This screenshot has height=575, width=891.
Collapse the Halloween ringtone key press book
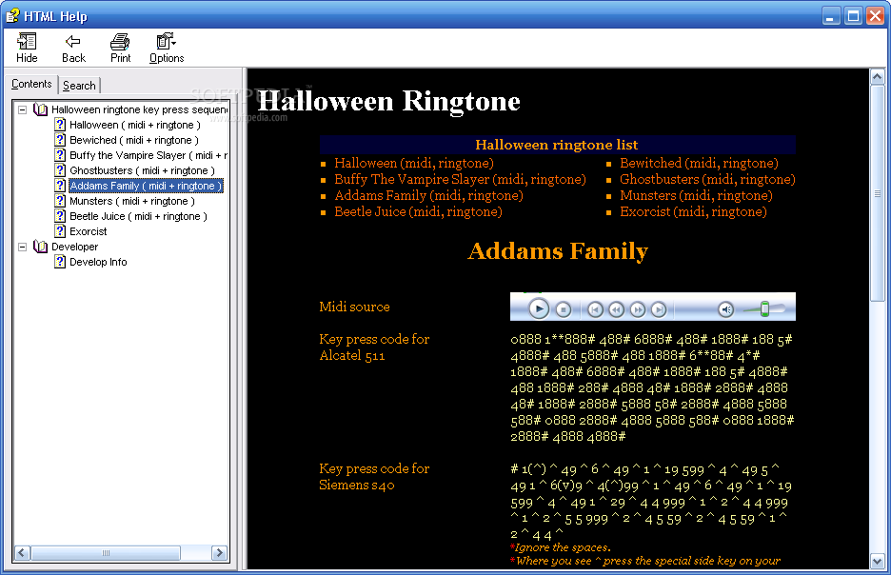pyautogui.click(x=22, y=109)
